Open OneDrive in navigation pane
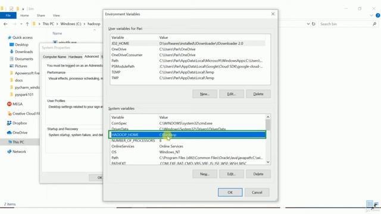Screen dimensions: 381x214 [17, 133]
